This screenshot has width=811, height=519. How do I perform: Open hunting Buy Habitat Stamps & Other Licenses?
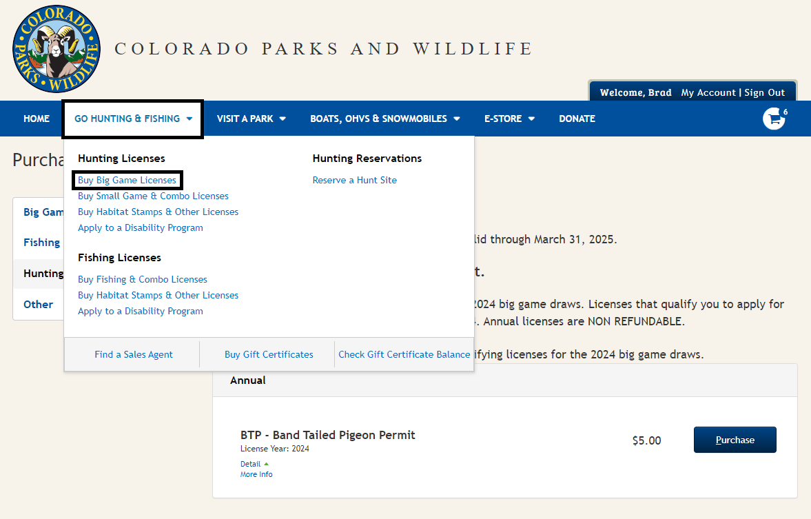point(158,212)
